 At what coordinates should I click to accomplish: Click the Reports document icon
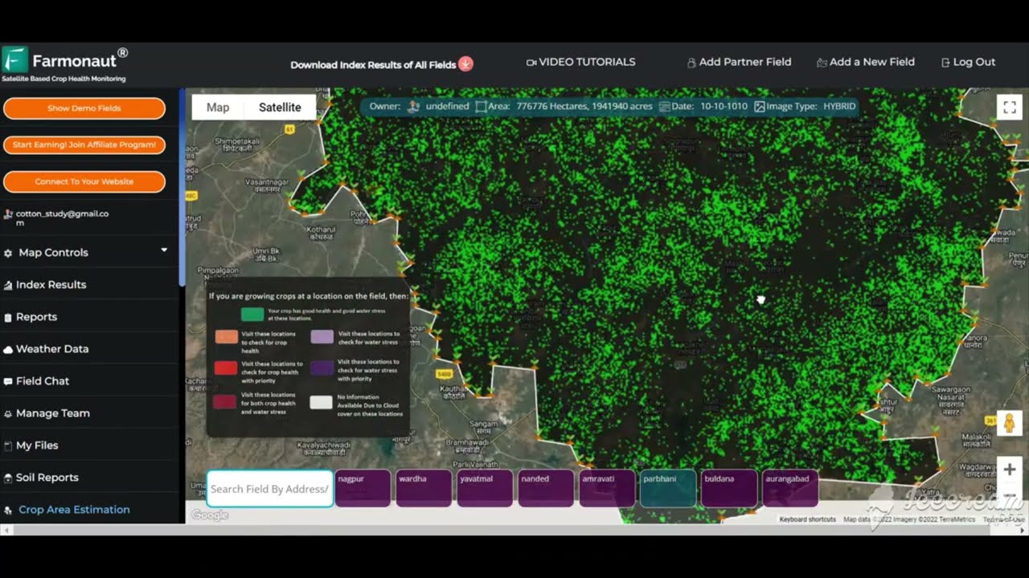pos(8,317)
